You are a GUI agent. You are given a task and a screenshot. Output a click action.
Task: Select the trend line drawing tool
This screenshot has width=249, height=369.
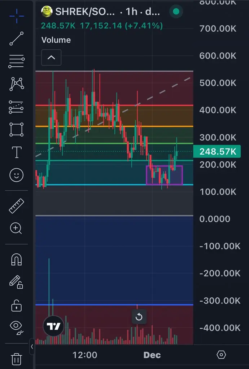pos(17,38)
